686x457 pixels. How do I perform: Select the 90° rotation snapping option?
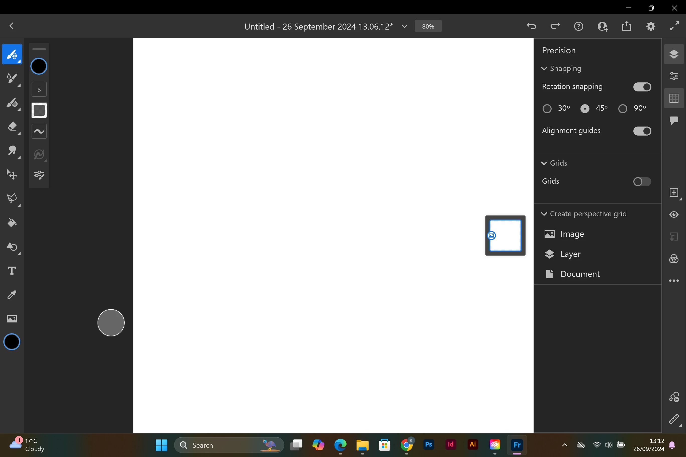pos(623,109)
